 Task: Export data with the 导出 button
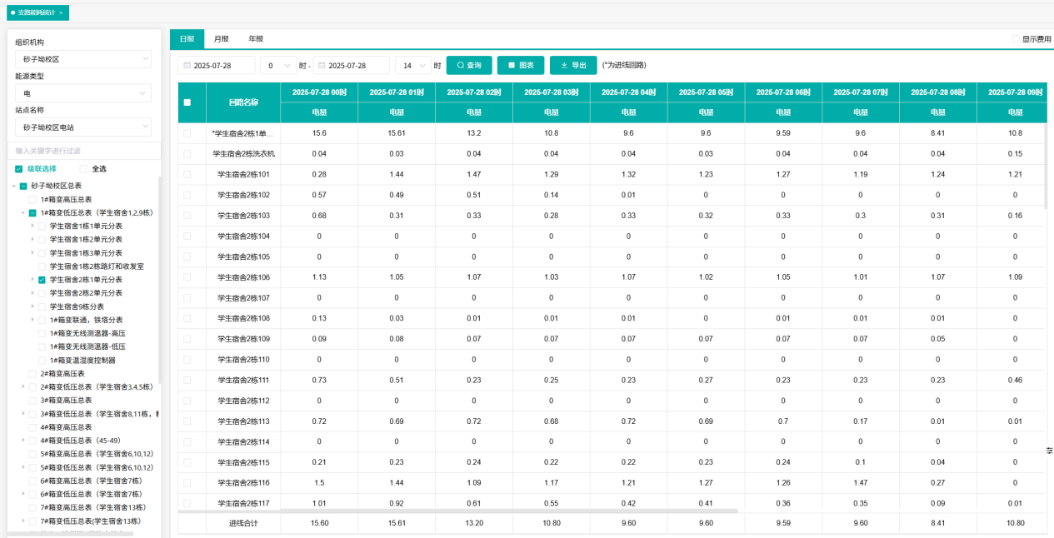(x=573, y=66)
